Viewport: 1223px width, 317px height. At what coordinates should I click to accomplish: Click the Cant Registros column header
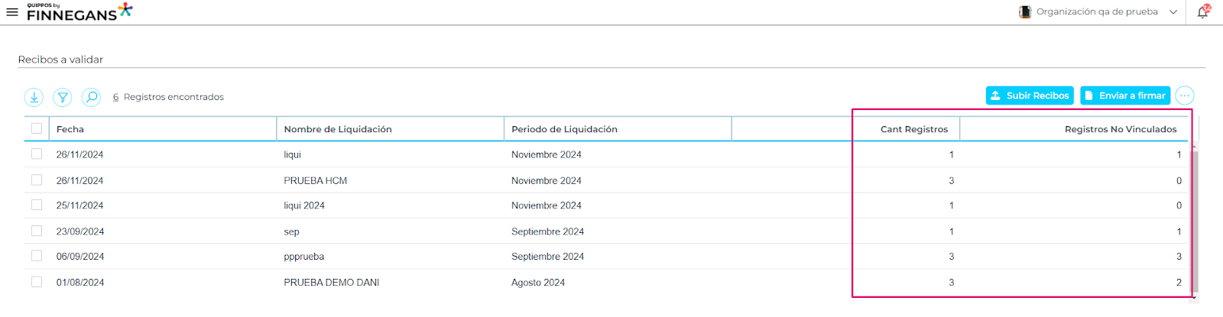913,129
